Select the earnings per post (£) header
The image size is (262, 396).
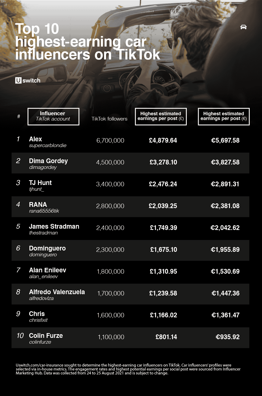(x=161, y=116)
